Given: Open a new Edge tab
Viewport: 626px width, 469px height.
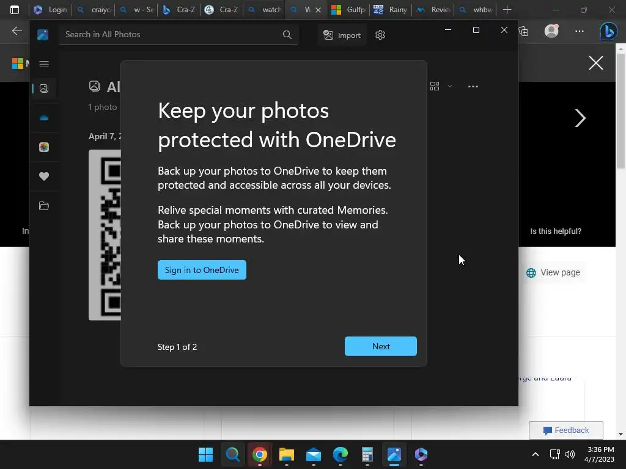Looking at the screenshot, I should (x=507, y=10).
